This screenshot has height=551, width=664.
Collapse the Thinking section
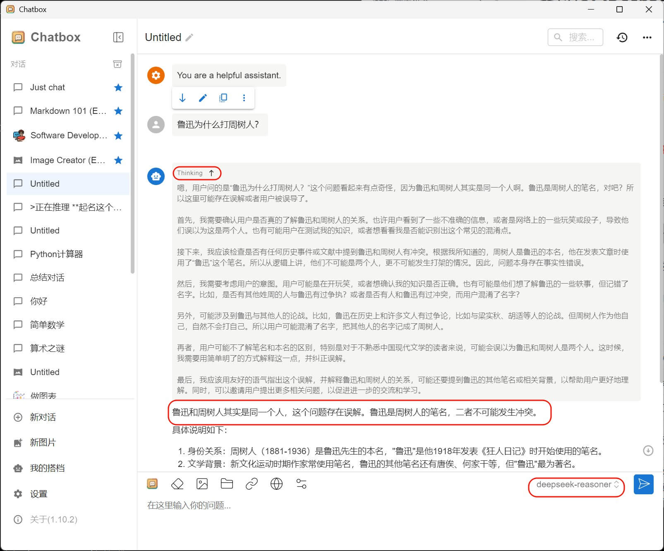coord(197,173)
